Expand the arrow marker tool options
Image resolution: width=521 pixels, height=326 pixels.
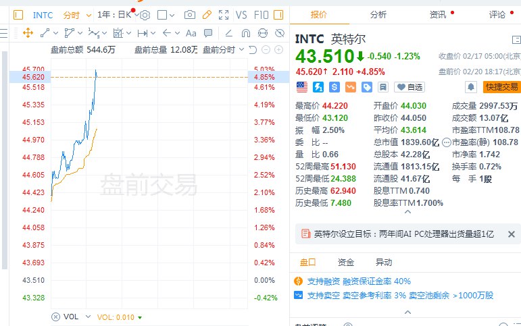(177, 33)
